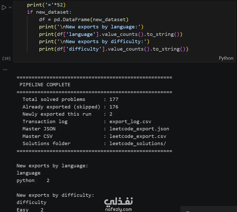Click export_log.csv in the output
Screen dimensions: 237x212
point(130,122)
